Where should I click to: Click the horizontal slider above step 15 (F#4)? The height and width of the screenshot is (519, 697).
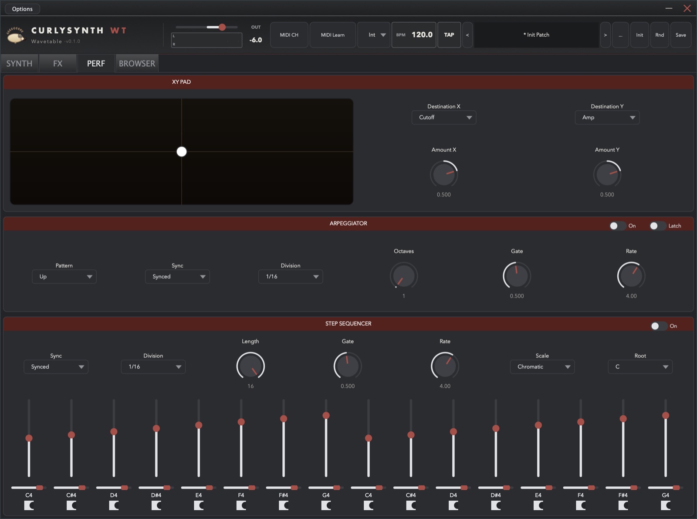point(623,488)
